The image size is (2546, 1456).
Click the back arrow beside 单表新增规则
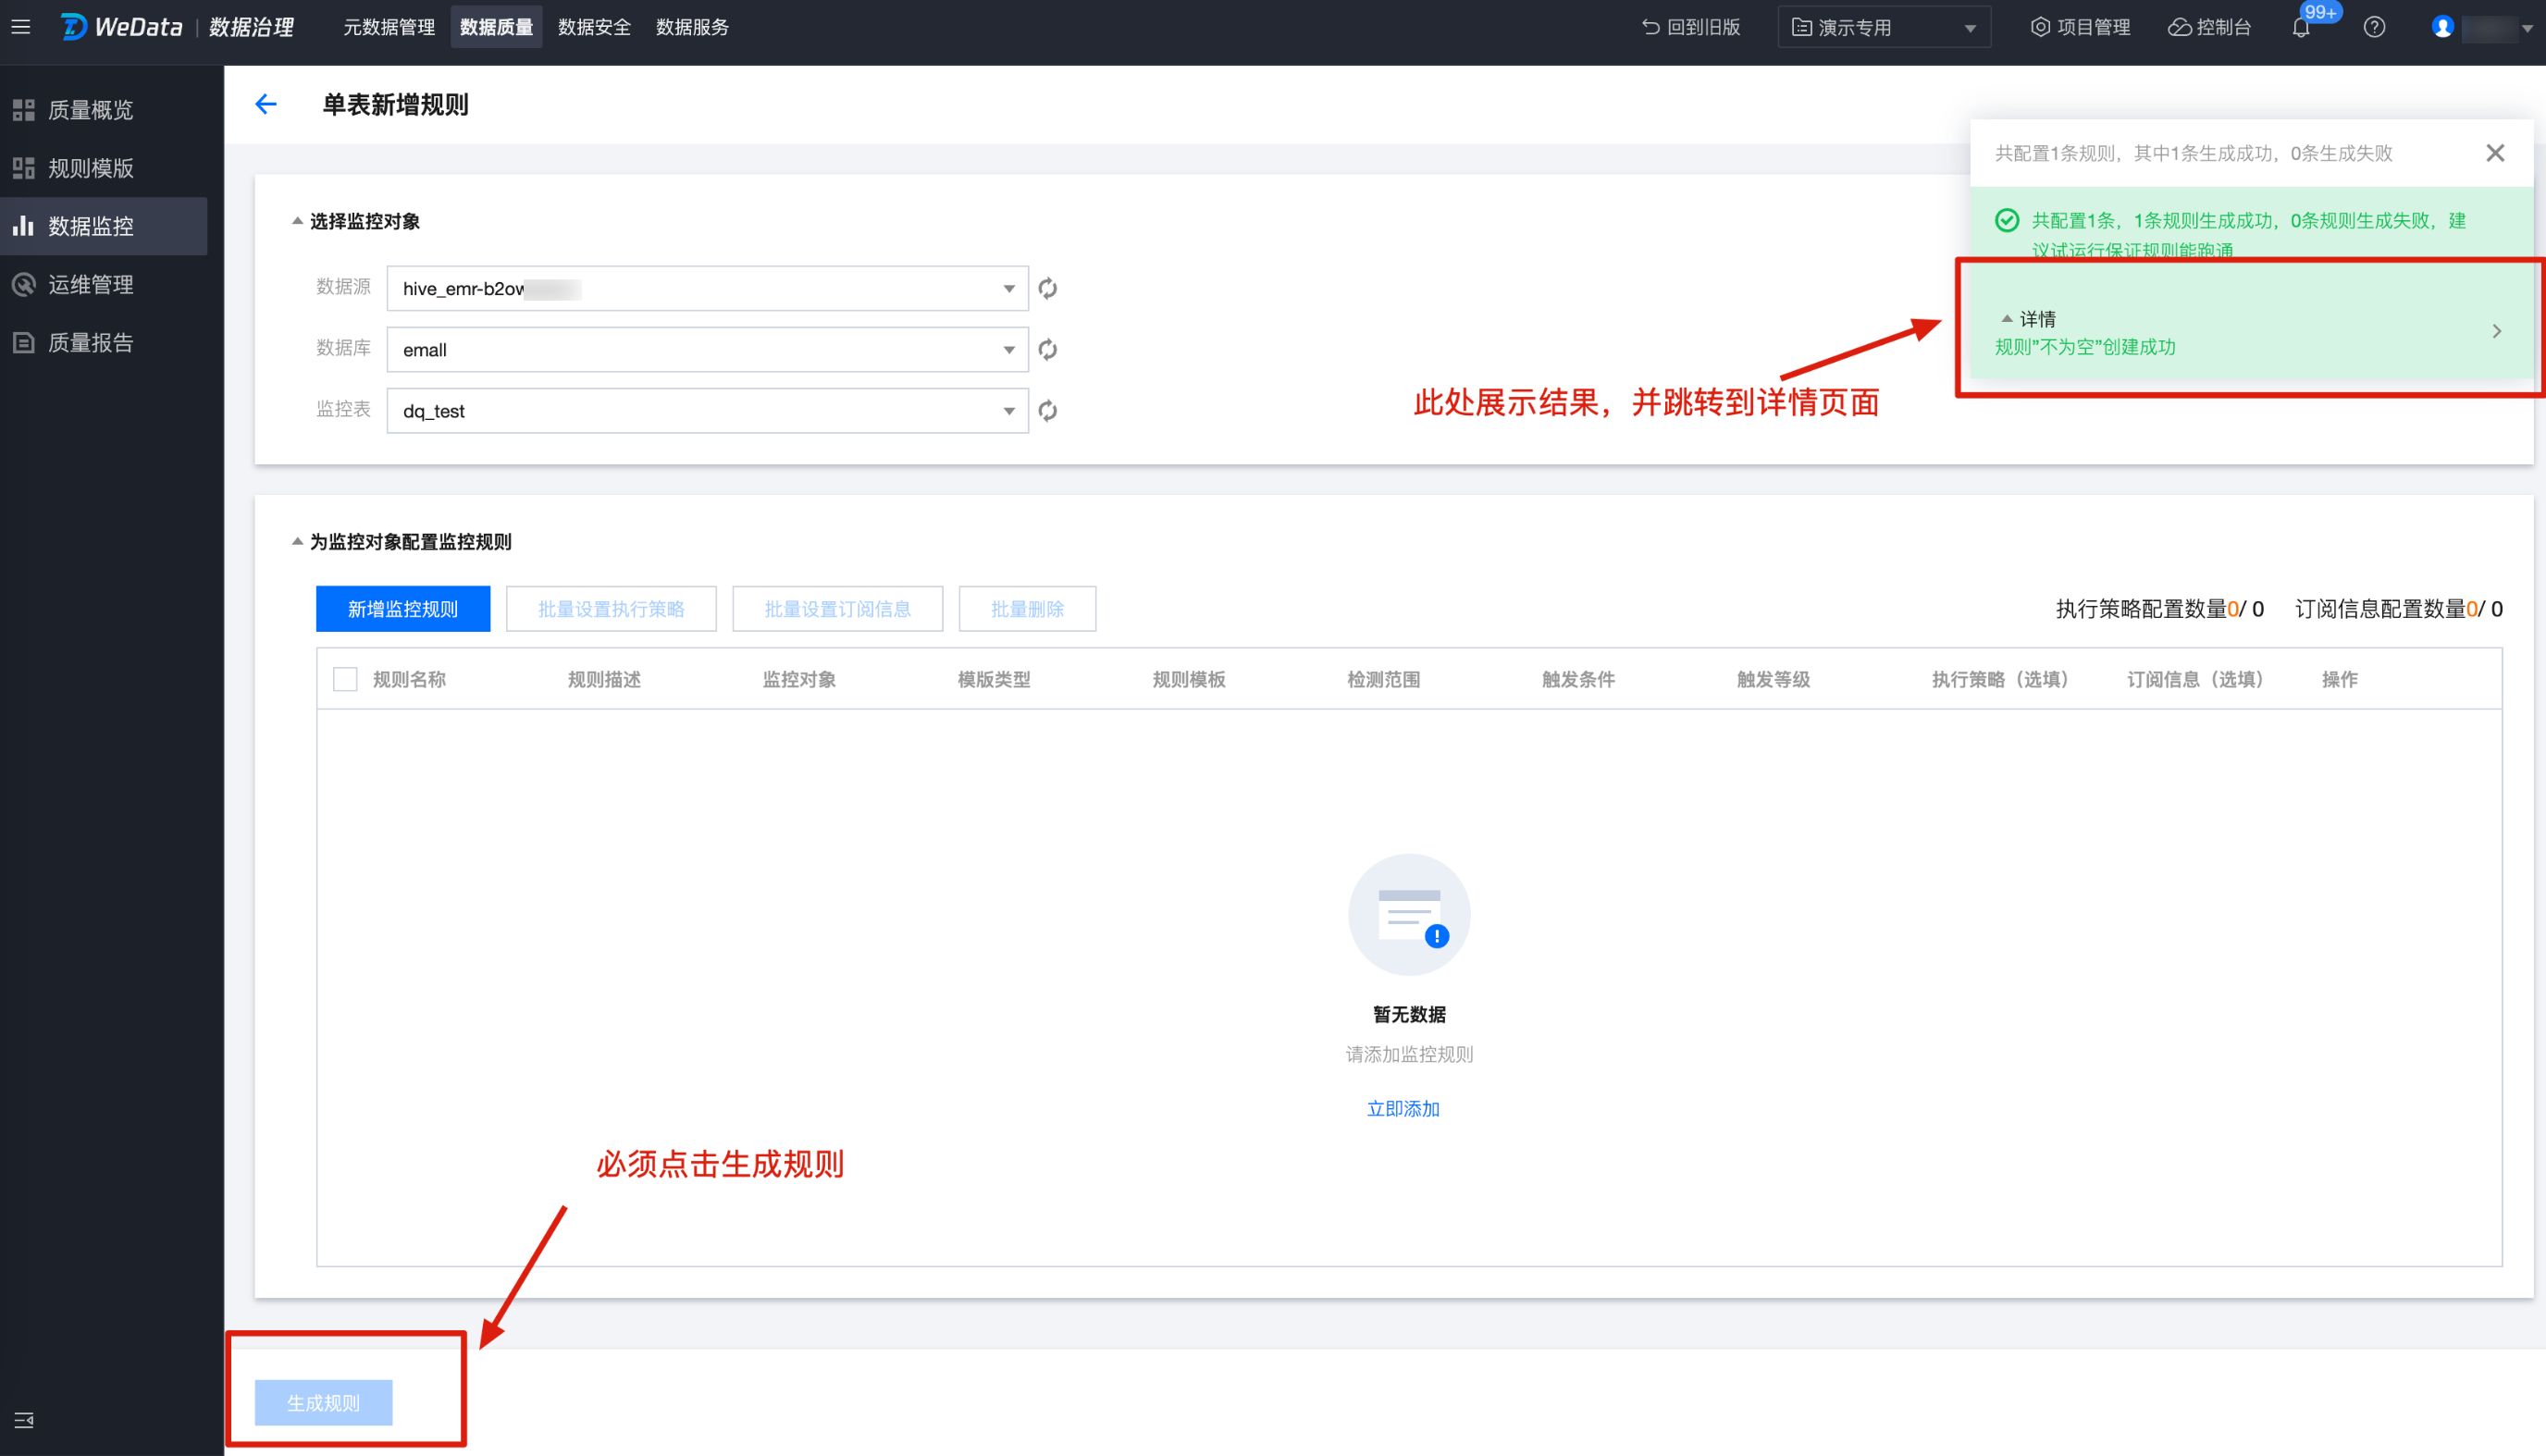pos(265,104)
